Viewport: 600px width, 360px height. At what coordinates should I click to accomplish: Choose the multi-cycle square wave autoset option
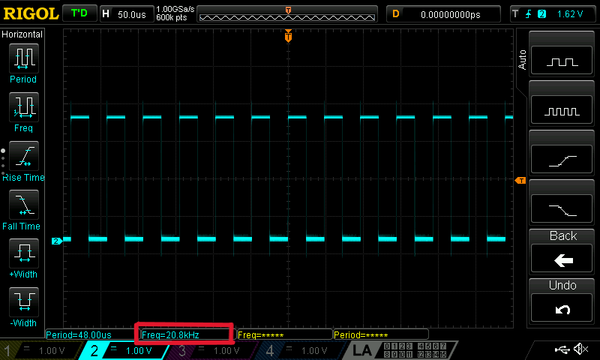click(562, 110)
